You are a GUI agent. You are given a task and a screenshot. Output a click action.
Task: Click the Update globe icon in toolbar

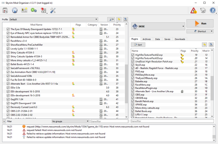[203, 10]
